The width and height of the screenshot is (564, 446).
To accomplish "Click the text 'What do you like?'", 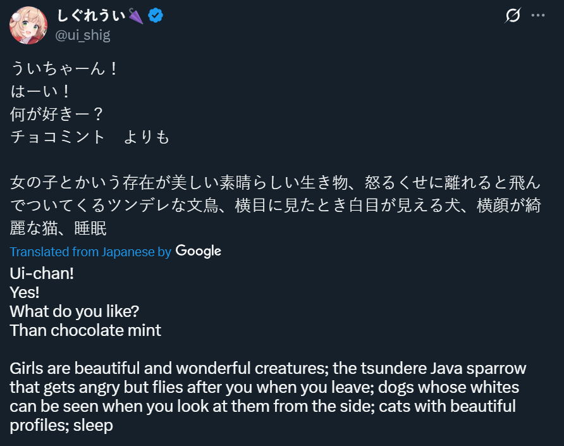I will (x=75, y=311).
